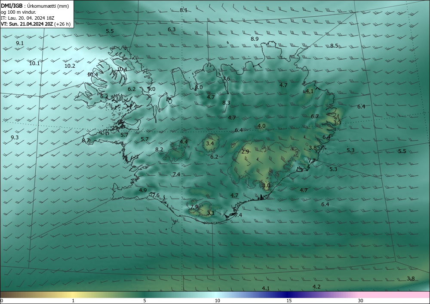The width and height of the screenshot is (430, 304).
Task: Select the "IT: Lau. 20. 04. 2024 18Z" line
Action: [28, 18]
